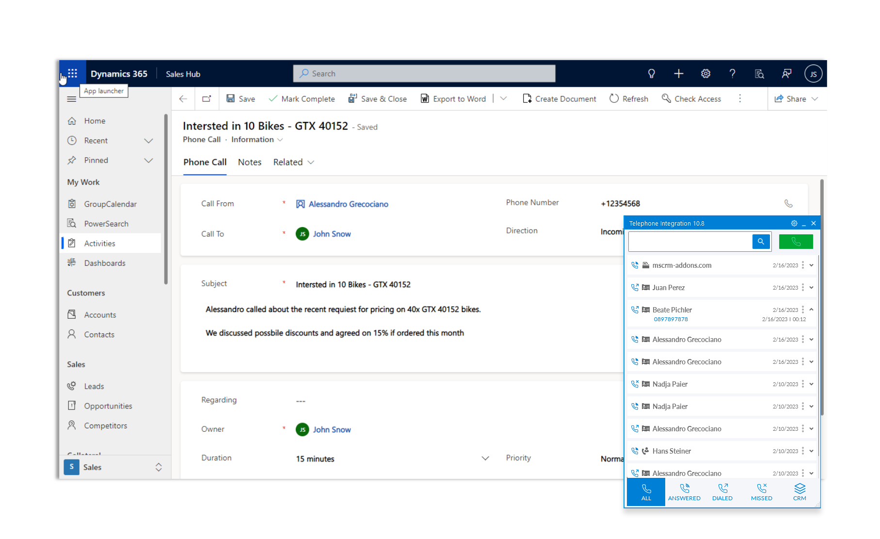Click Check Access

coord(691,99)
